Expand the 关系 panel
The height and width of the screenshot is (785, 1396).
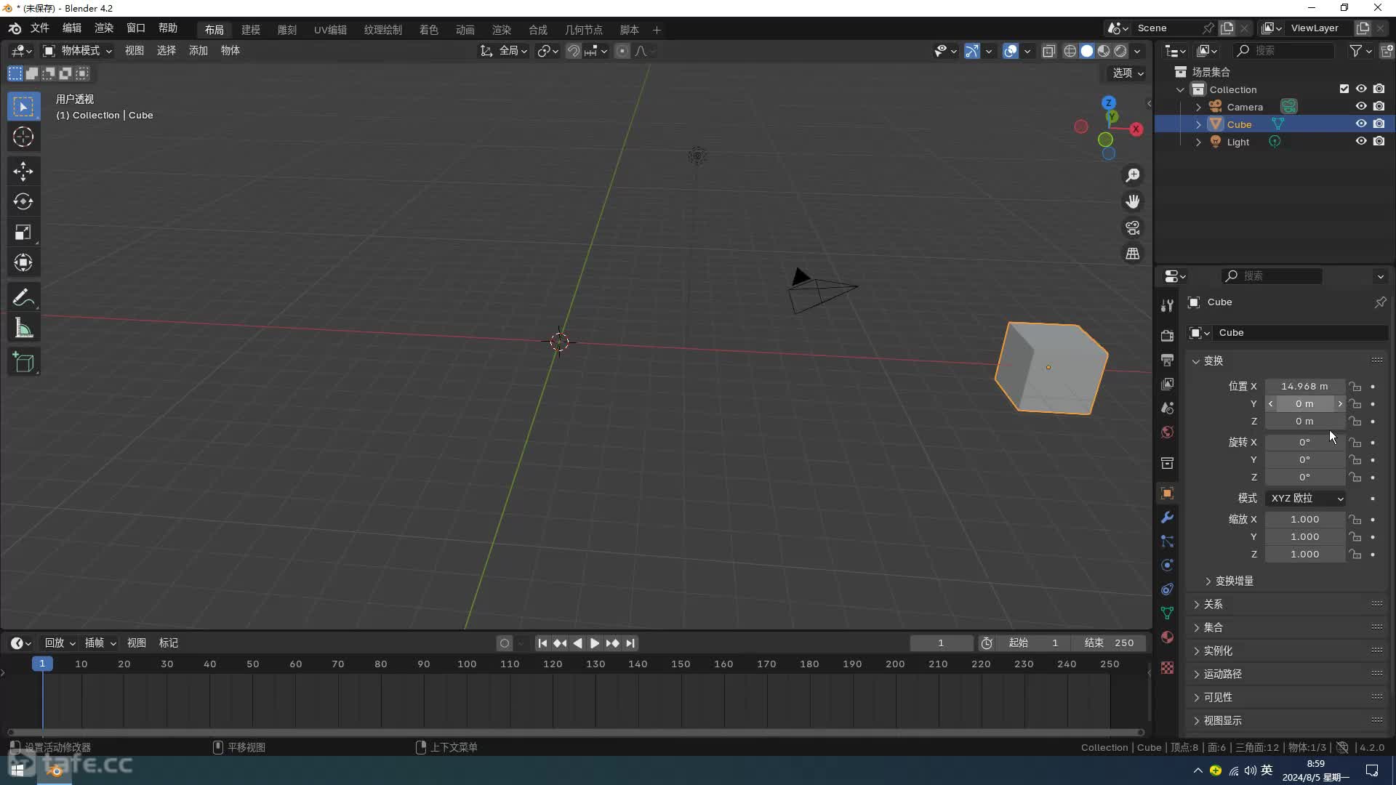(1208, 605)
